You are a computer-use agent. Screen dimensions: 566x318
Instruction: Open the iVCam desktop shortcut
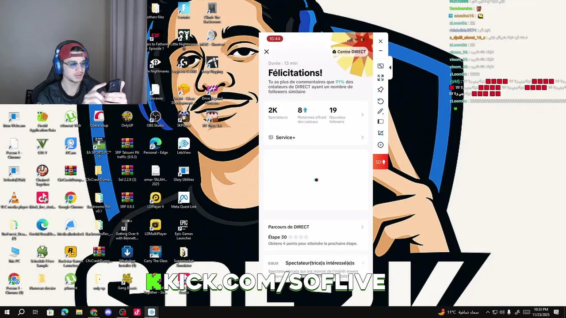click(x=70, y=146)
